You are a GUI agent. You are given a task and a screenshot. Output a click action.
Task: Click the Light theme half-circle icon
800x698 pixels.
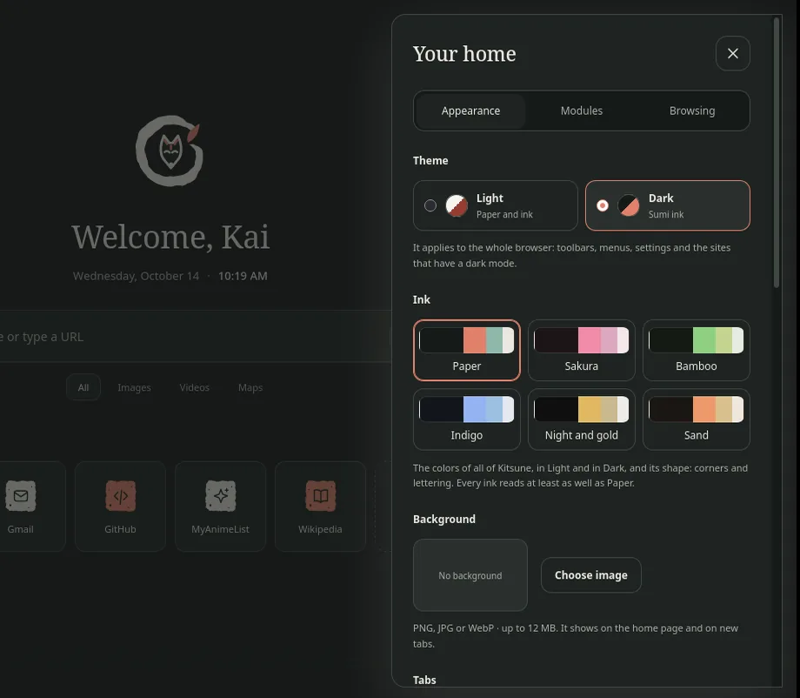[x=457, y=205]
